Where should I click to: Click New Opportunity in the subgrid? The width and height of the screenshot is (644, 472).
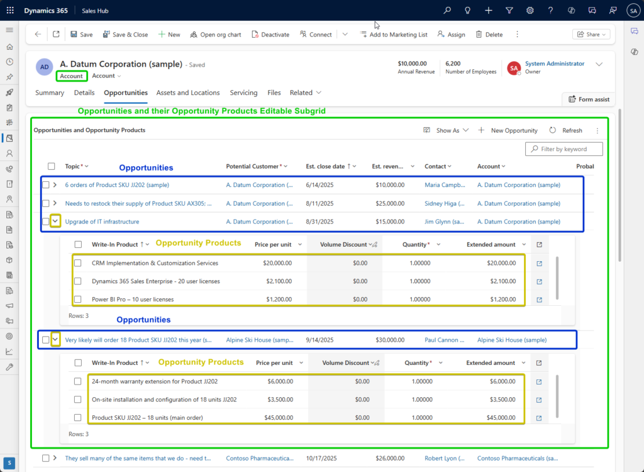click(x=508, y=130)
